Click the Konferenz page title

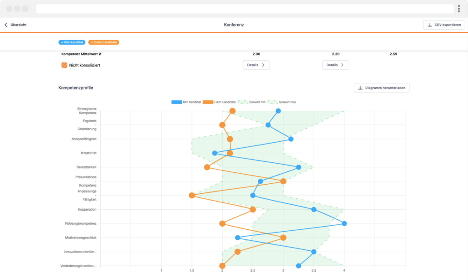click(234, 25)
